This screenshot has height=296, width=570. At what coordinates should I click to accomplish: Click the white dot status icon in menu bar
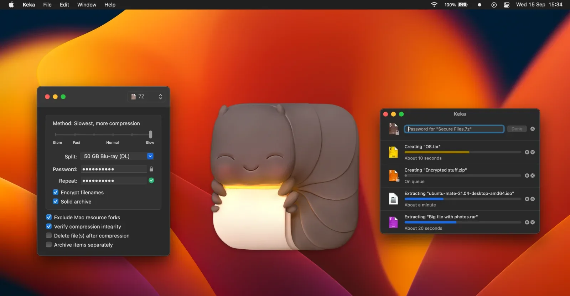(x=480, y=5)
